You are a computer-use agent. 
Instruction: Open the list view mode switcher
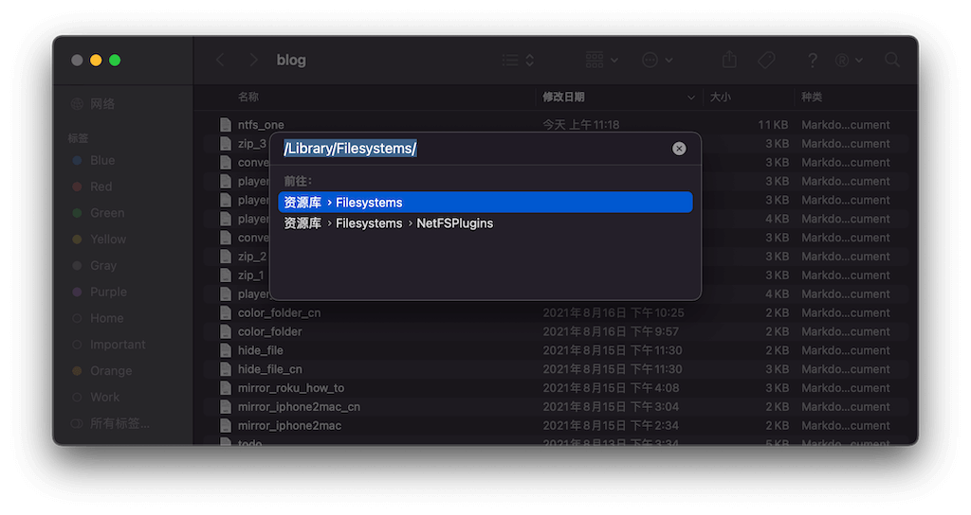(518, 60)
